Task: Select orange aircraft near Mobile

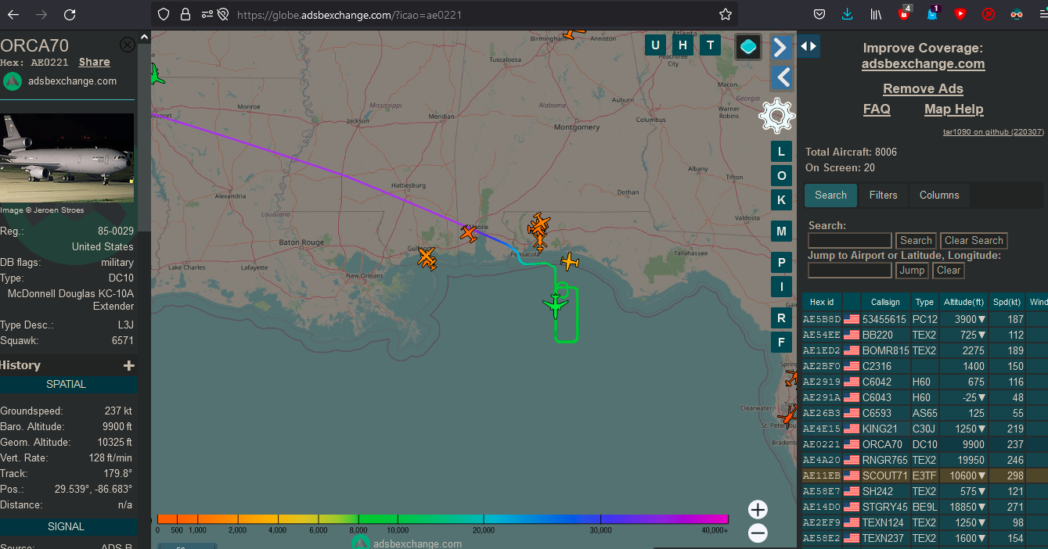Action: tap(468, 232)
